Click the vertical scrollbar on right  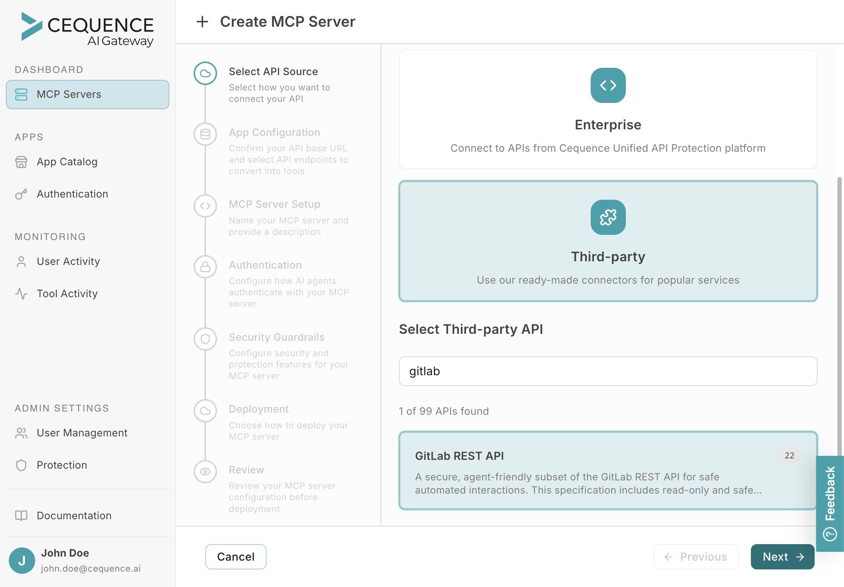[839, 316]
